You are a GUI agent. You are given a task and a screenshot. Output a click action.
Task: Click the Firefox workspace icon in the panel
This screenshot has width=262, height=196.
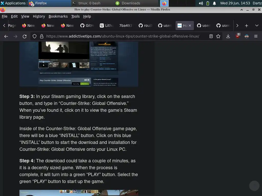pyautogui.click(x=164, y=3)
